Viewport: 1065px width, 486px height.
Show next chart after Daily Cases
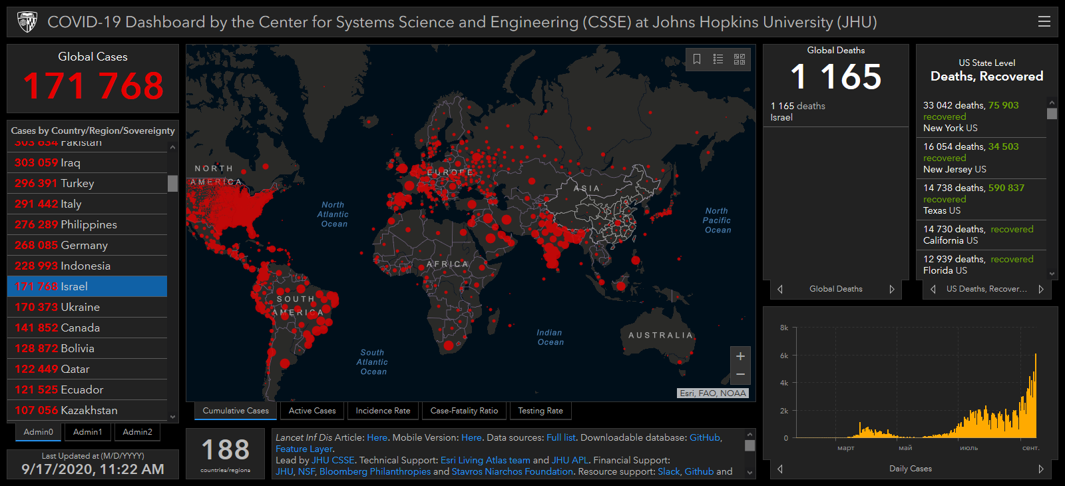point(1041,469)
